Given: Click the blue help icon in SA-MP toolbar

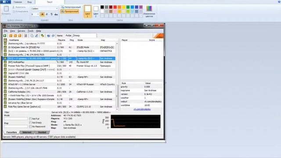Looking at the screenshot, I should [x=48, y=36].
